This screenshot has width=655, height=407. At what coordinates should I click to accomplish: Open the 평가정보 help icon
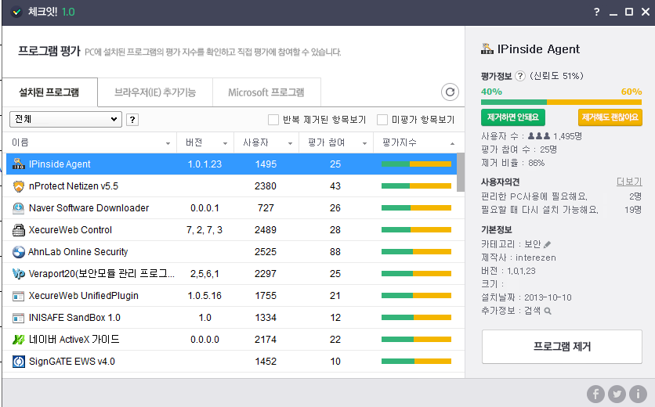coord(520,76)
